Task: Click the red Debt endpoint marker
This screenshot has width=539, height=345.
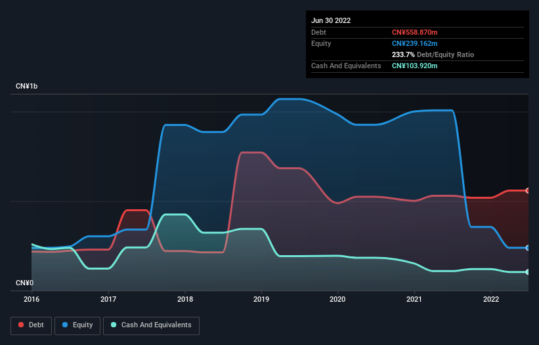Action: tap(528, 190)
